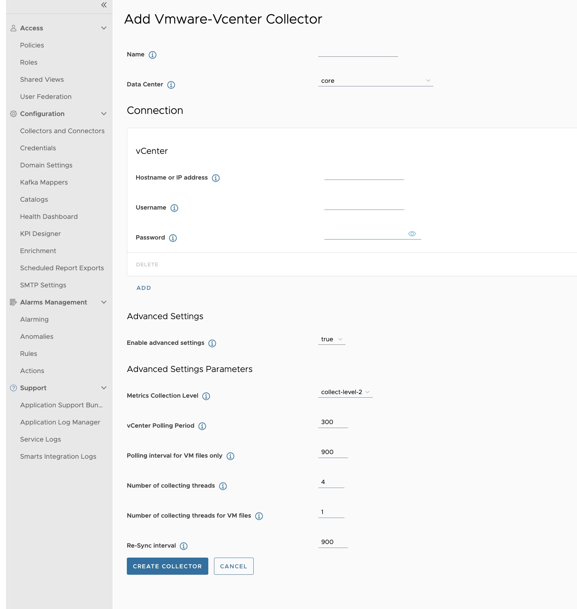Image resolution: width=577 pixels, height=609 pixels.
Task: Click the Alarms Management icon
Action: pyautogui.click(x=14, y=302)
